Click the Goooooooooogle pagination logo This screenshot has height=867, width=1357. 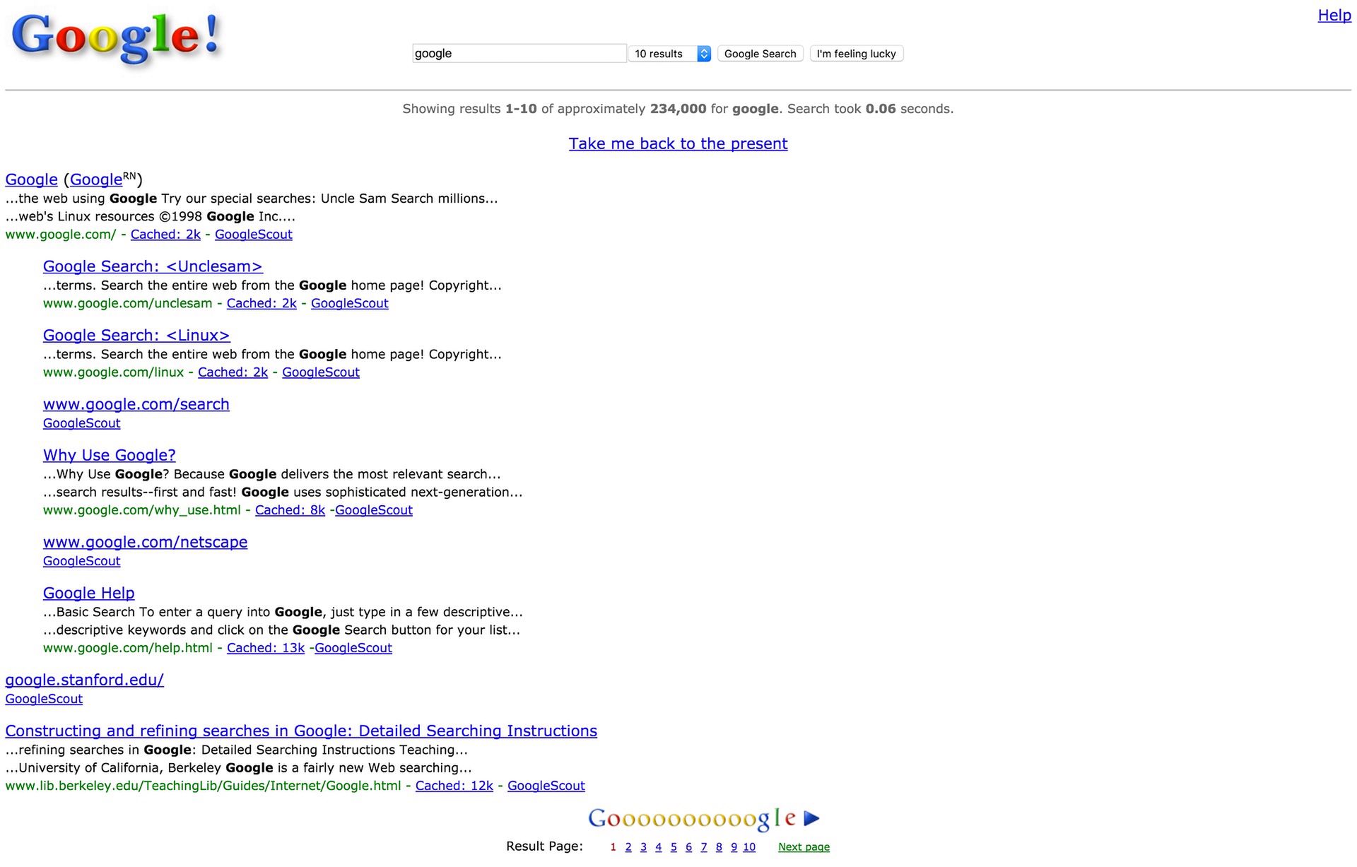[x=692, y=818]
